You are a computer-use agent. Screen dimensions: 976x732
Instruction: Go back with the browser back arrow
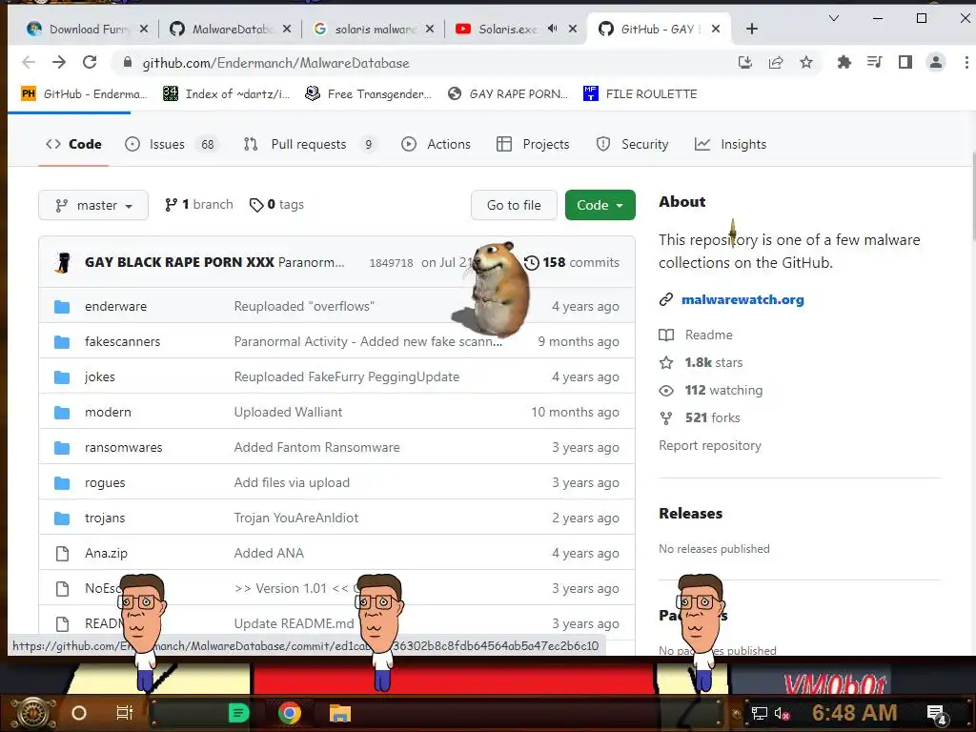tap(29, 62)
